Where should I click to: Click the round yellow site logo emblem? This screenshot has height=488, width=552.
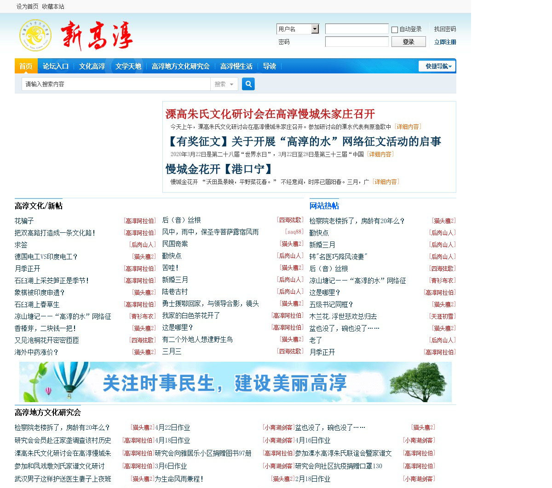pos(35,35)
